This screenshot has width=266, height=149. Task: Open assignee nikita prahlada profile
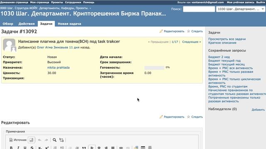(x=58, y=67)
